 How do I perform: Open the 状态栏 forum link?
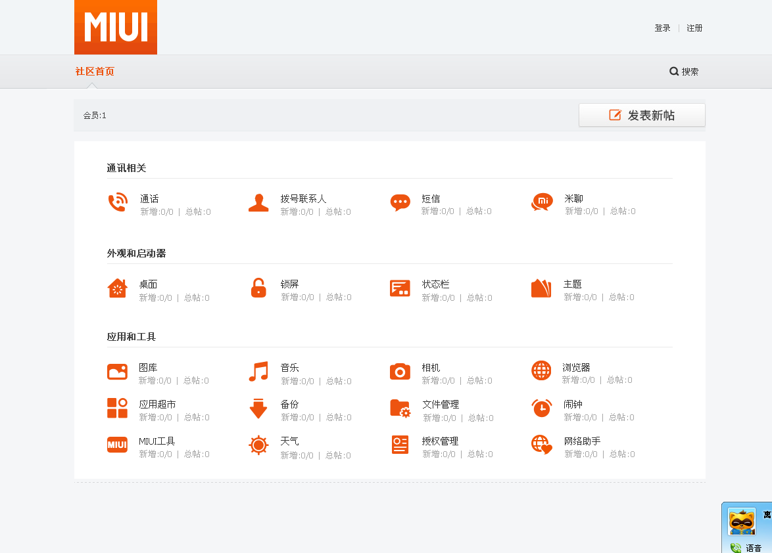[x=435, y=284]
